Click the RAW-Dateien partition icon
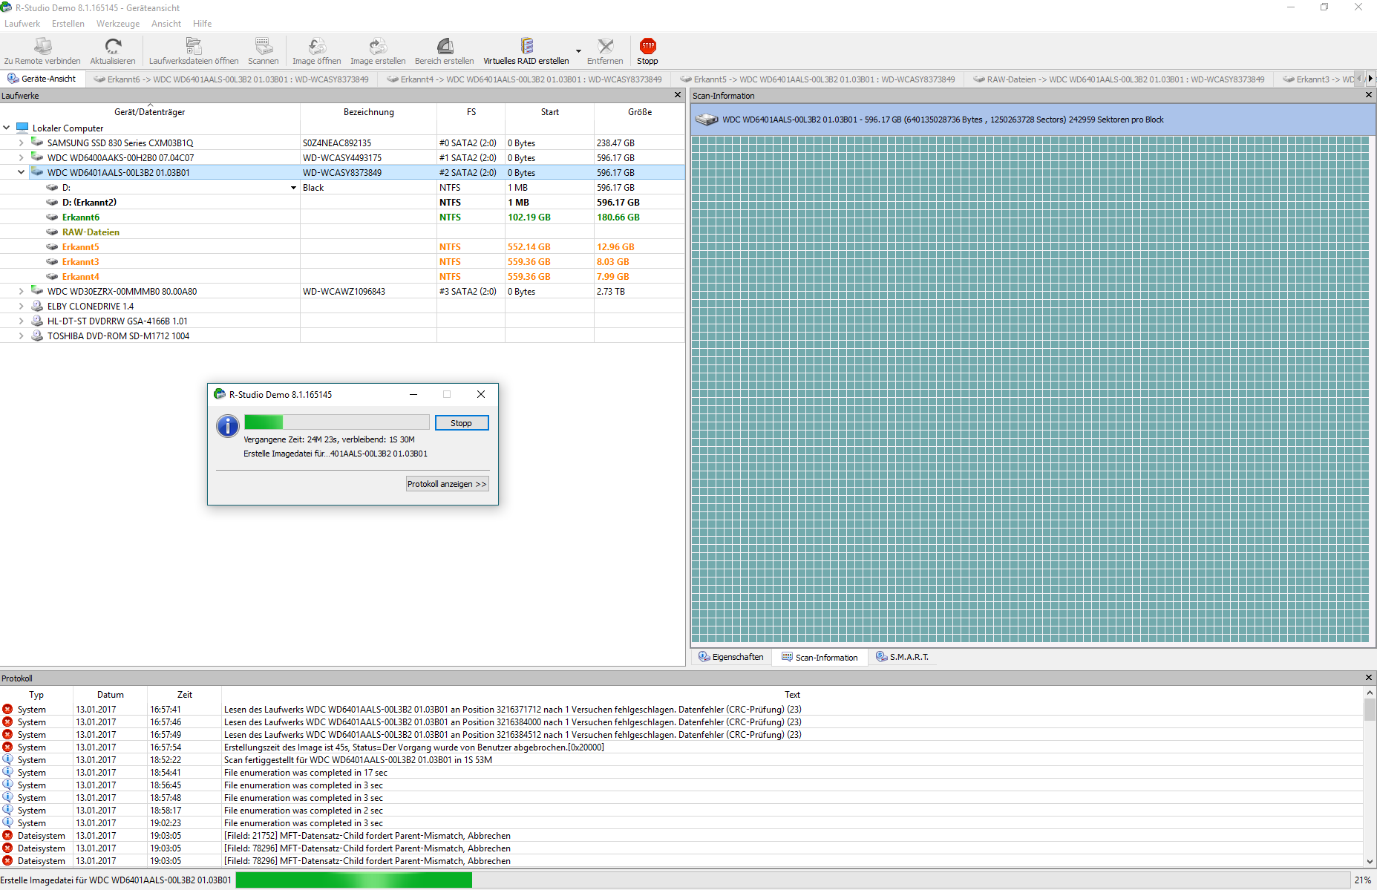 pos(52,232)
